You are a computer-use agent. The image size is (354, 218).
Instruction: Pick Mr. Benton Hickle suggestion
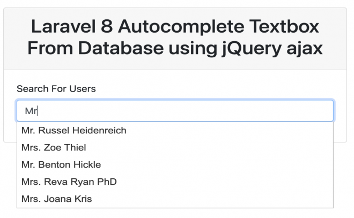(175, 165)
